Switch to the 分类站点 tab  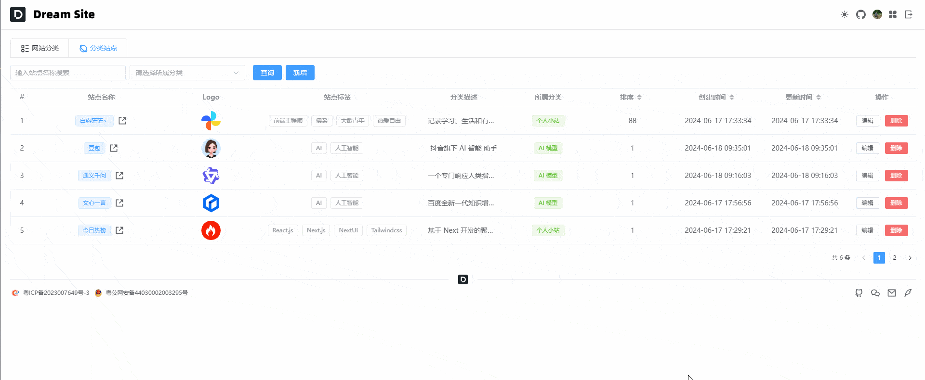click(x=98, y=48)
